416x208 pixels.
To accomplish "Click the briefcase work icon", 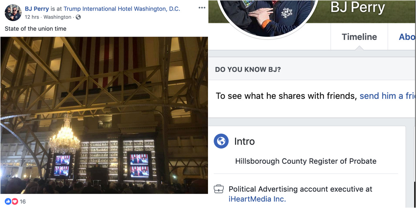I will pos(219,189).
